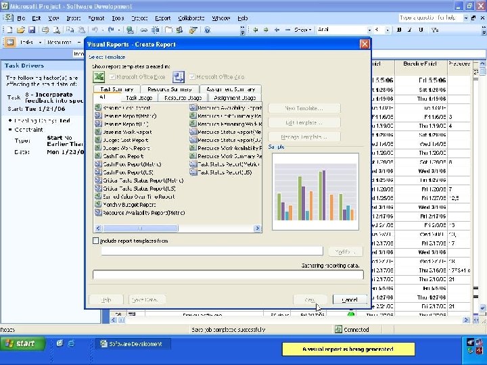
Task: Click right arrow of template list scrollbar
Action: pos(257,228)
